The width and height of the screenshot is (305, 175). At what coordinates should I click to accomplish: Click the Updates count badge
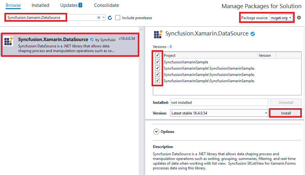[80, 5]
